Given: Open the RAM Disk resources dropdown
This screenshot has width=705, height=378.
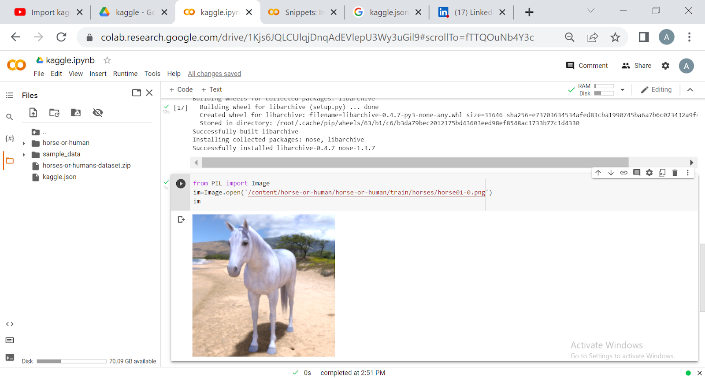Looking at the screenshot, I should tap(623, 90).
